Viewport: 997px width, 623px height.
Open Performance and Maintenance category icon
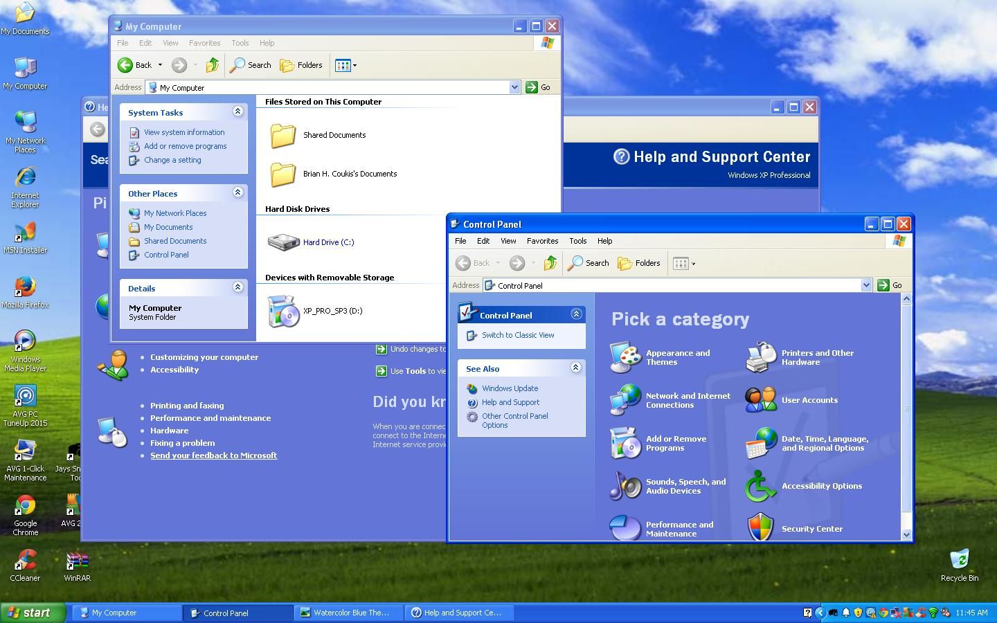click(625, 527)
